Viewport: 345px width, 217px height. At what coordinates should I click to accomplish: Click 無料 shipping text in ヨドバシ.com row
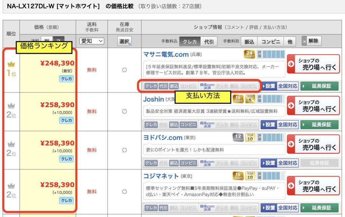(92, 150)
